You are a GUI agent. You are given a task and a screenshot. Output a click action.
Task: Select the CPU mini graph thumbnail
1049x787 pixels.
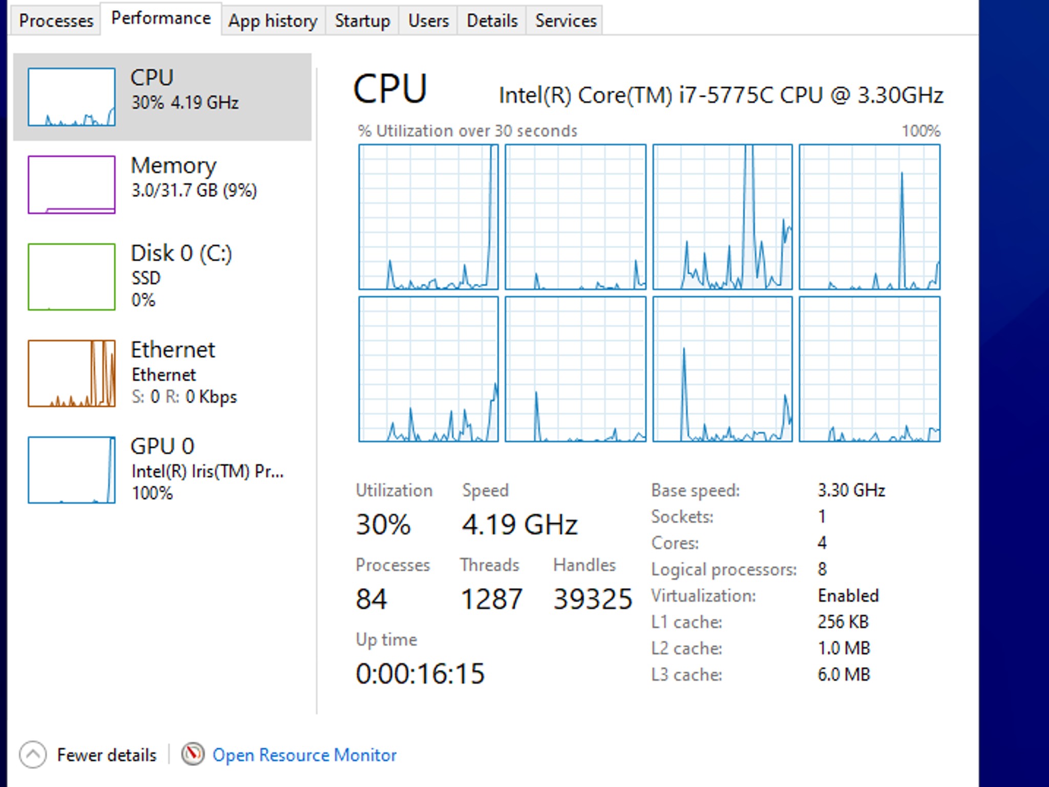(x=72, y=97)
